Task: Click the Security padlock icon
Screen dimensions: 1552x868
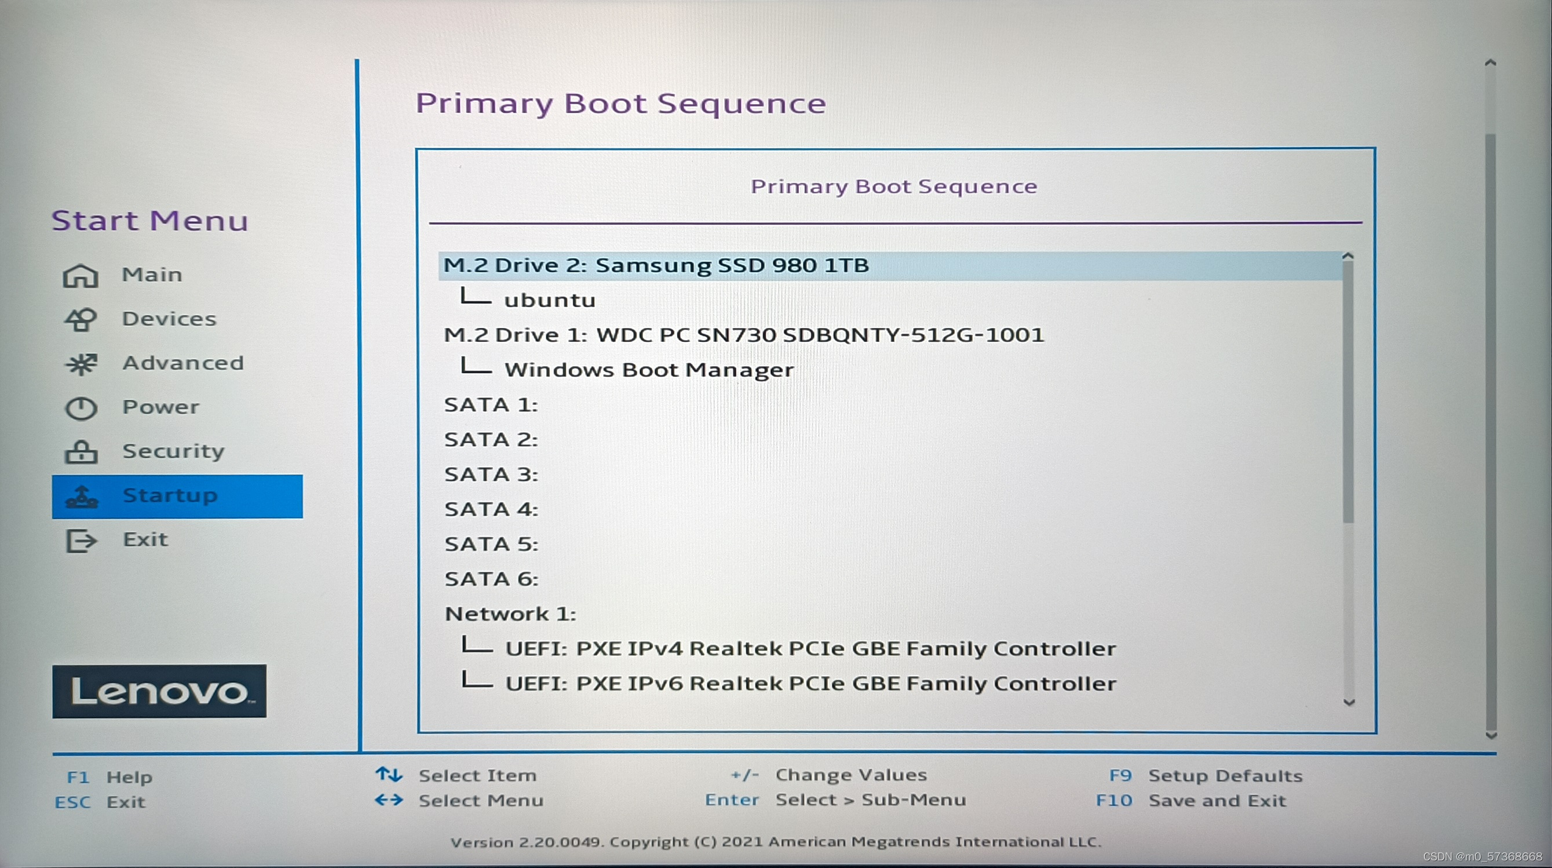Action: 81,452
